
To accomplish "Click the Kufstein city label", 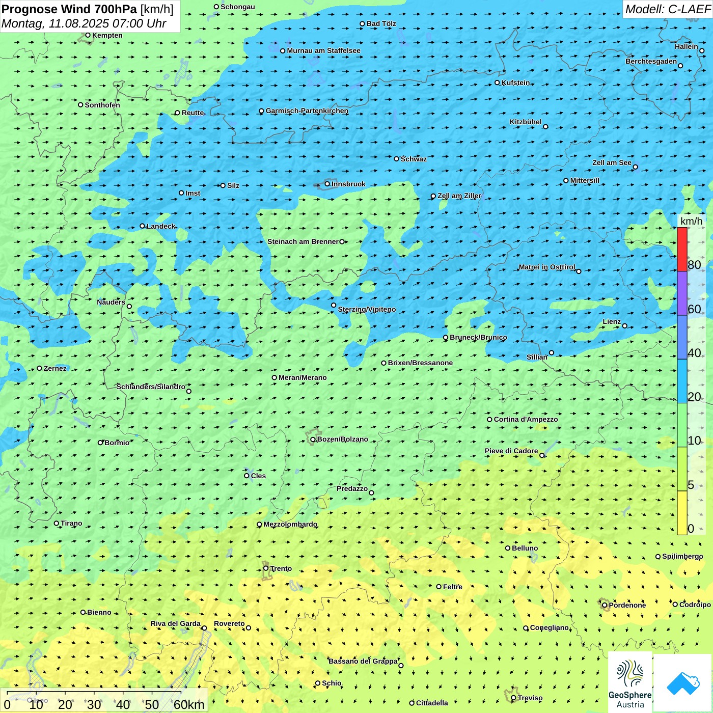I will click(x=515, y=83).
